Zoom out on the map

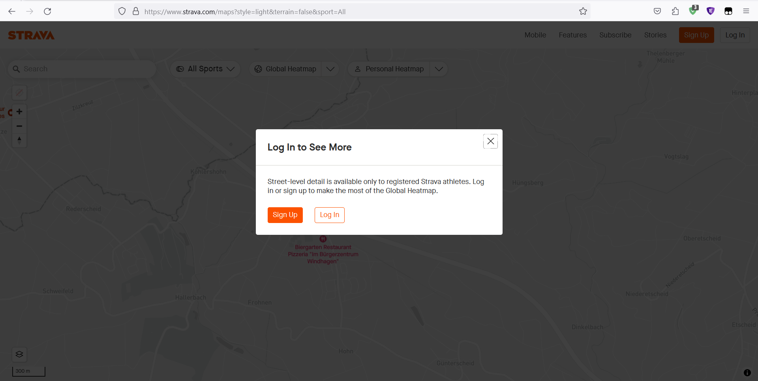(x=19, y=126)
